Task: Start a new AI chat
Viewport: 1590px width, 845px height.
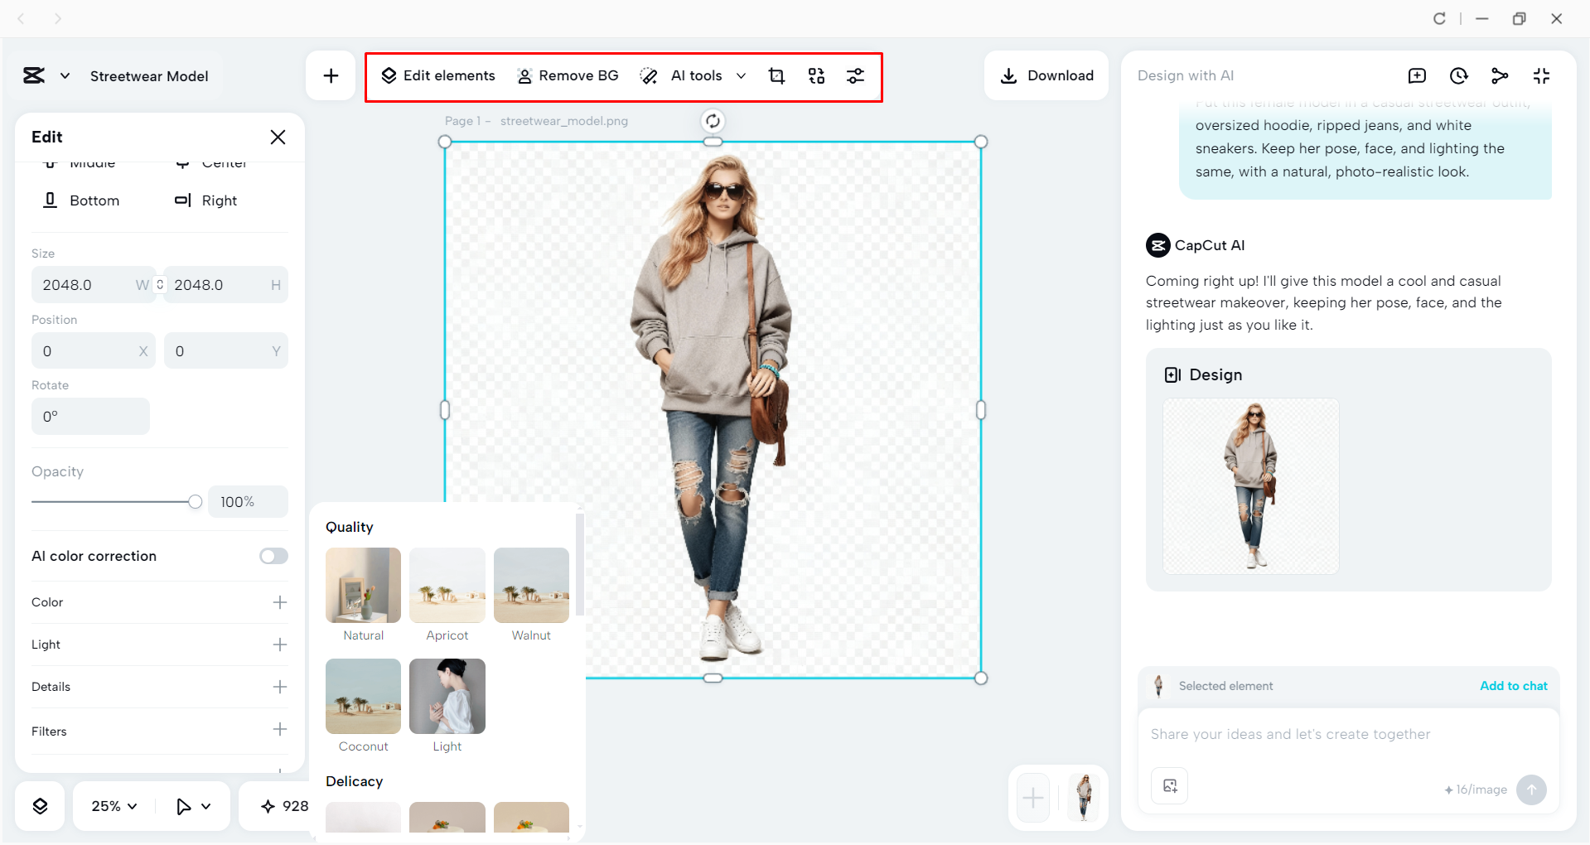Action: pos(1417,76)
